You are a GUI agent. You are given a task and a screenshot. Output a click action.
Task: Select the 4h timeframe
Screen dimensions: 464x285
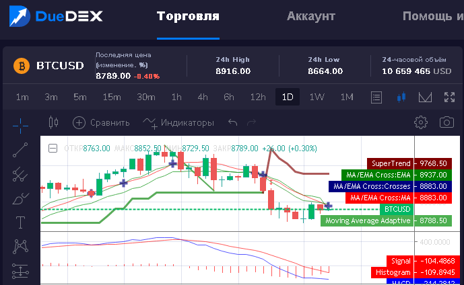(x=203, y=97)
